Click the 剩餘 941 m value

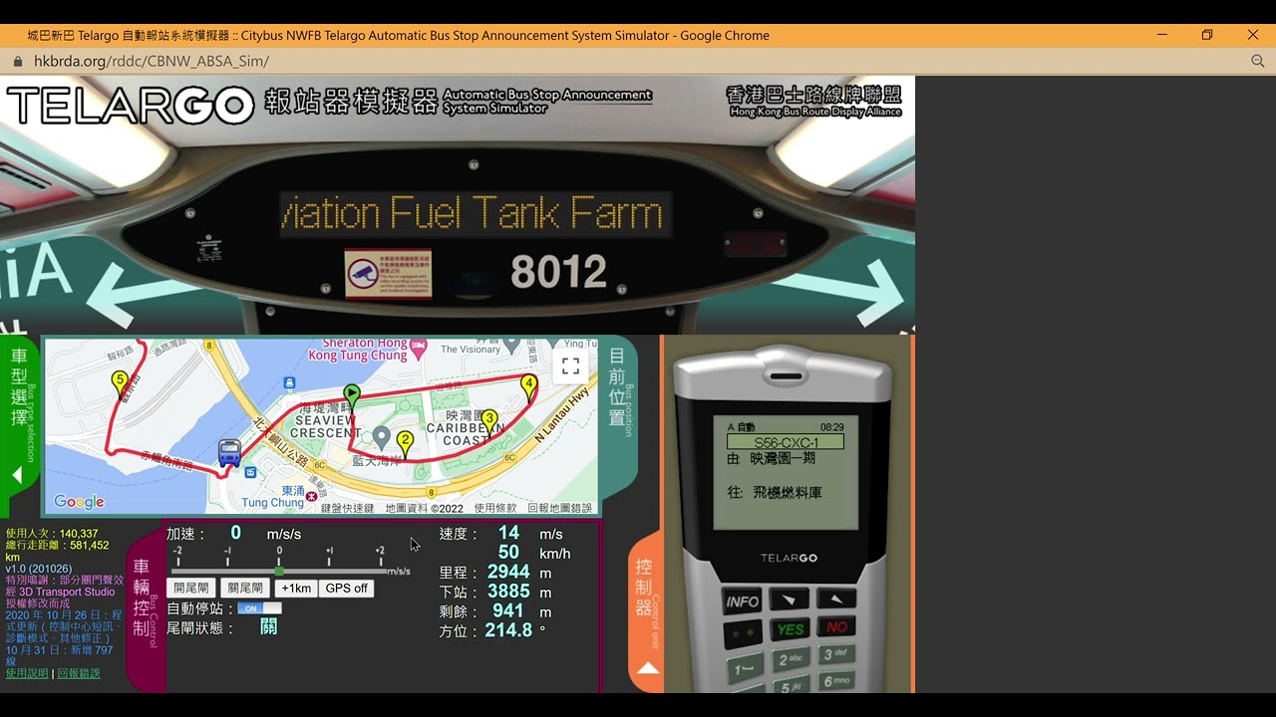click(507, 611)
